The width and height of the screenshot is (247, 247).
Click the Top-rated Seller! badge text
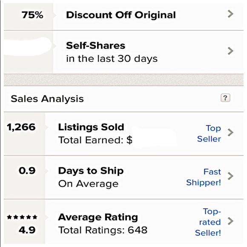[x=208, y=222]
